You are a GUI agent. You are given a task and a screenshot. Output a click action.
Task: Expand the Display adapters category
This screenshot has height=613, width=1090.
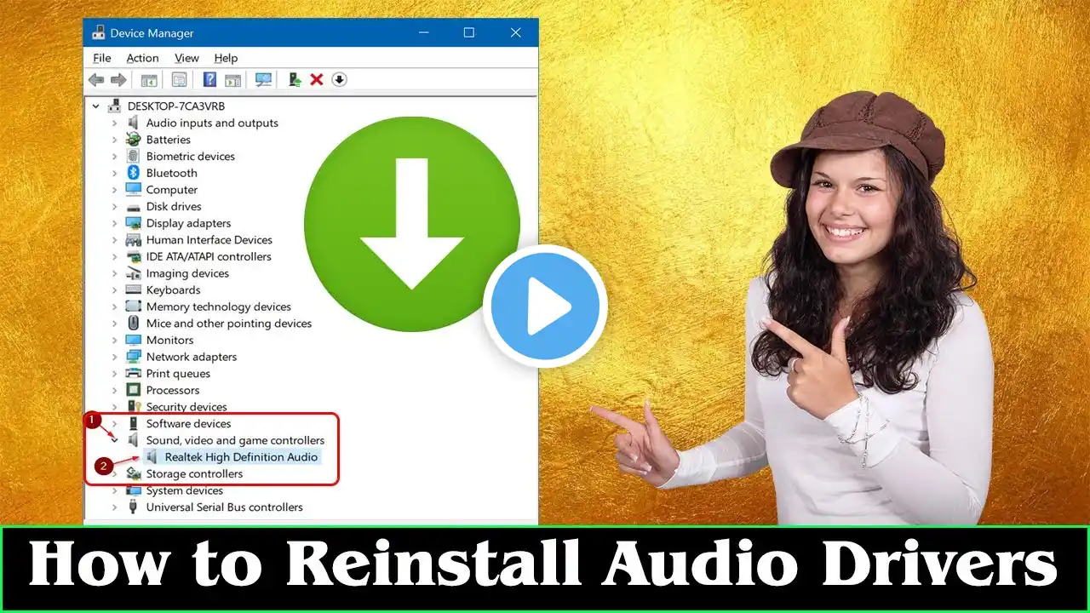(x=115, y=223)
